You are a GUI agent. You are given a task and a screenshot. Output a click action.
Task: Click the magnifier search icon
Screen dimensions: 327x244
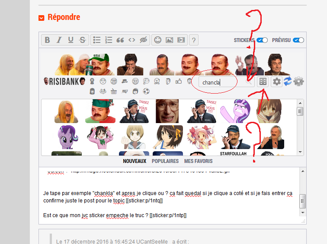pos(249,82)
